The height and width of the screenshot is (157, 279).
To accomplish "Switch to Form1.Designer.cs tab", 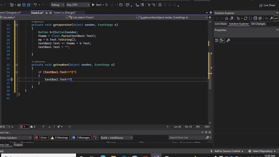I will click(10, 13).
